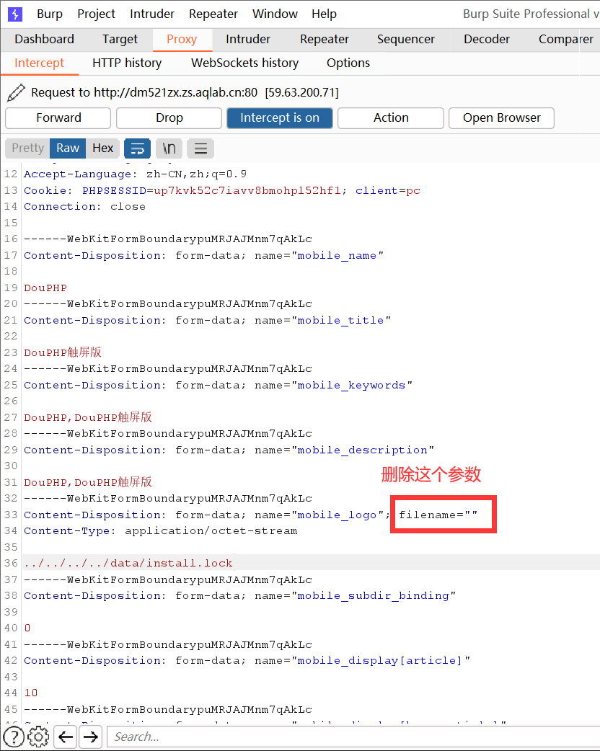
Task: Open the Burp menu
Action: pyautogui.click(x=50, y=14)
